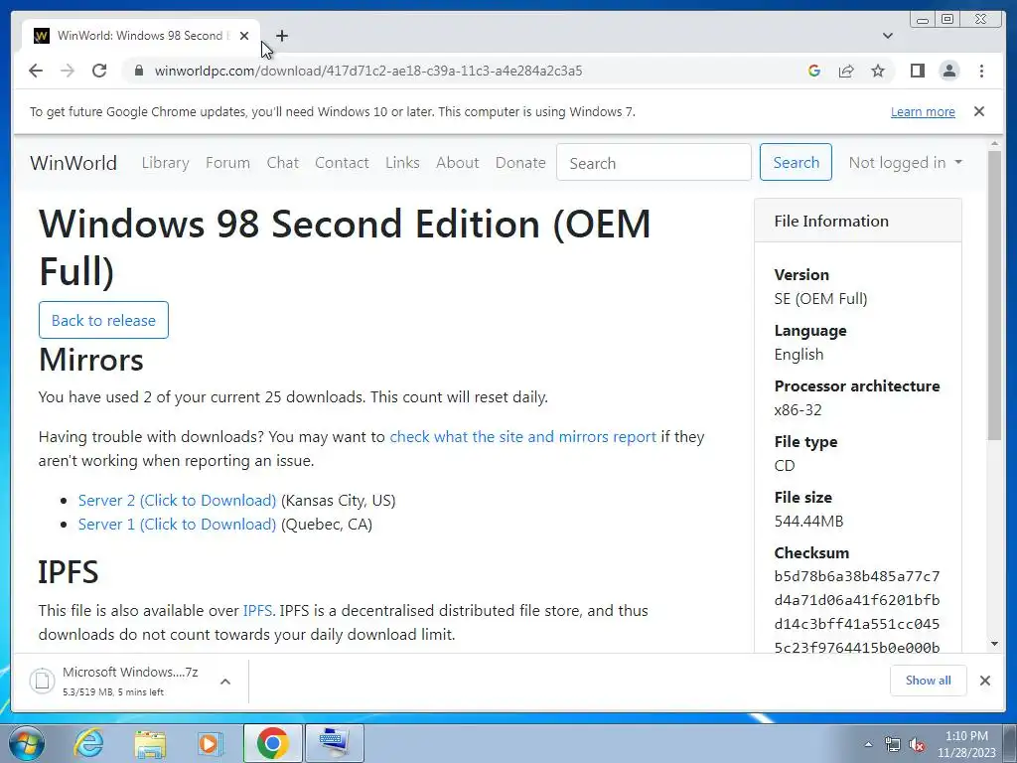Focus the site Search field

coord(654,162)
